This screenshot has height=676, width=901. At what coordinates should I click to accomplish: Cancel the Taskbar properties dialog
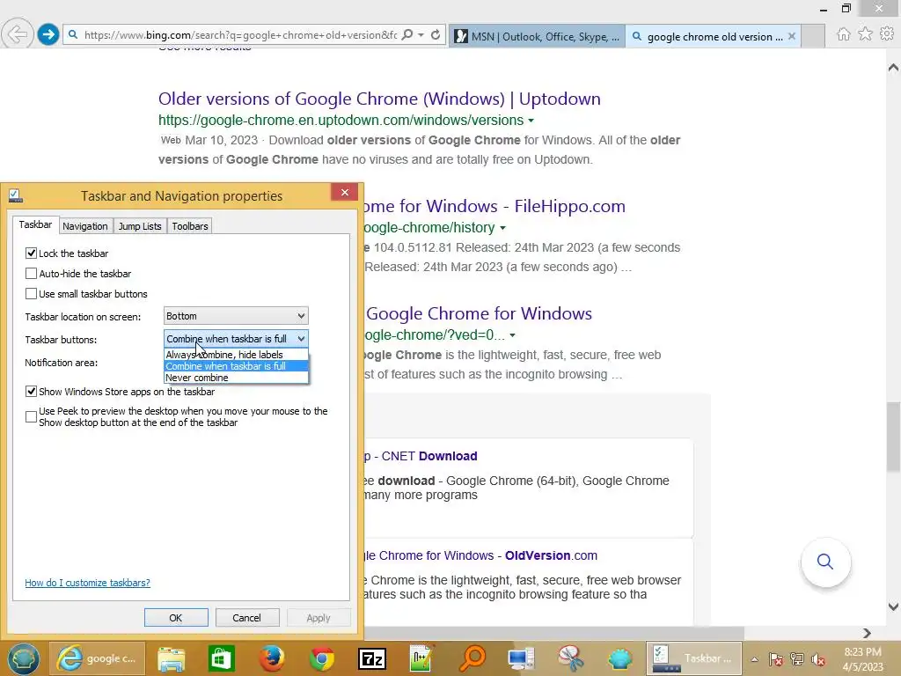(x=247, y=618)
